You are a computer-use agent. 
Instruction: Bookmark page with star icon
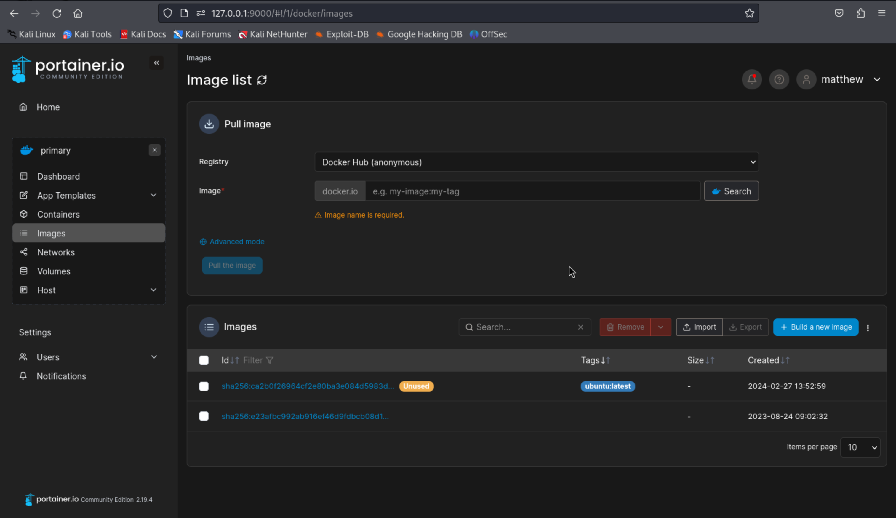coord(749,14)
